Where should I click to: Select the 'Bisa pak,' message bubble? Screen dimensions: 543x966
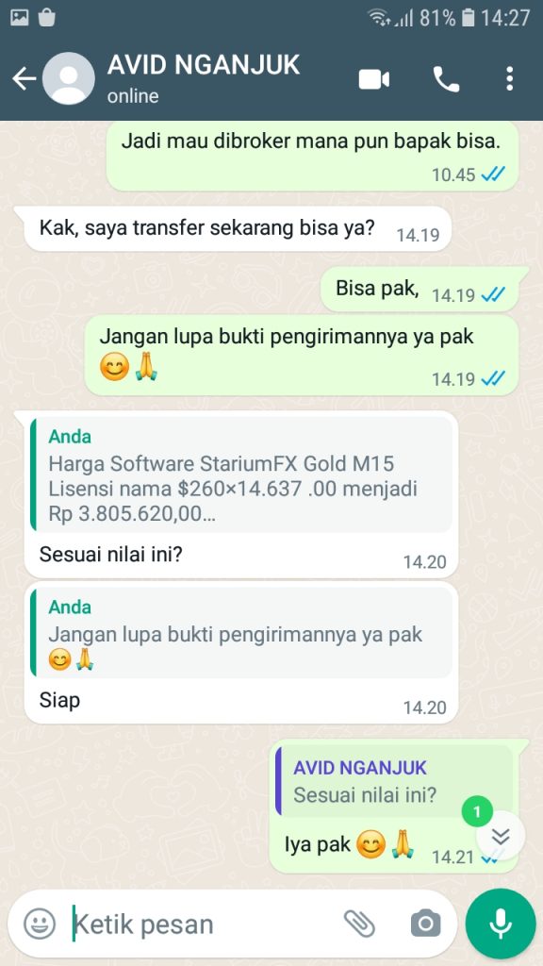(x=420, y=289)
